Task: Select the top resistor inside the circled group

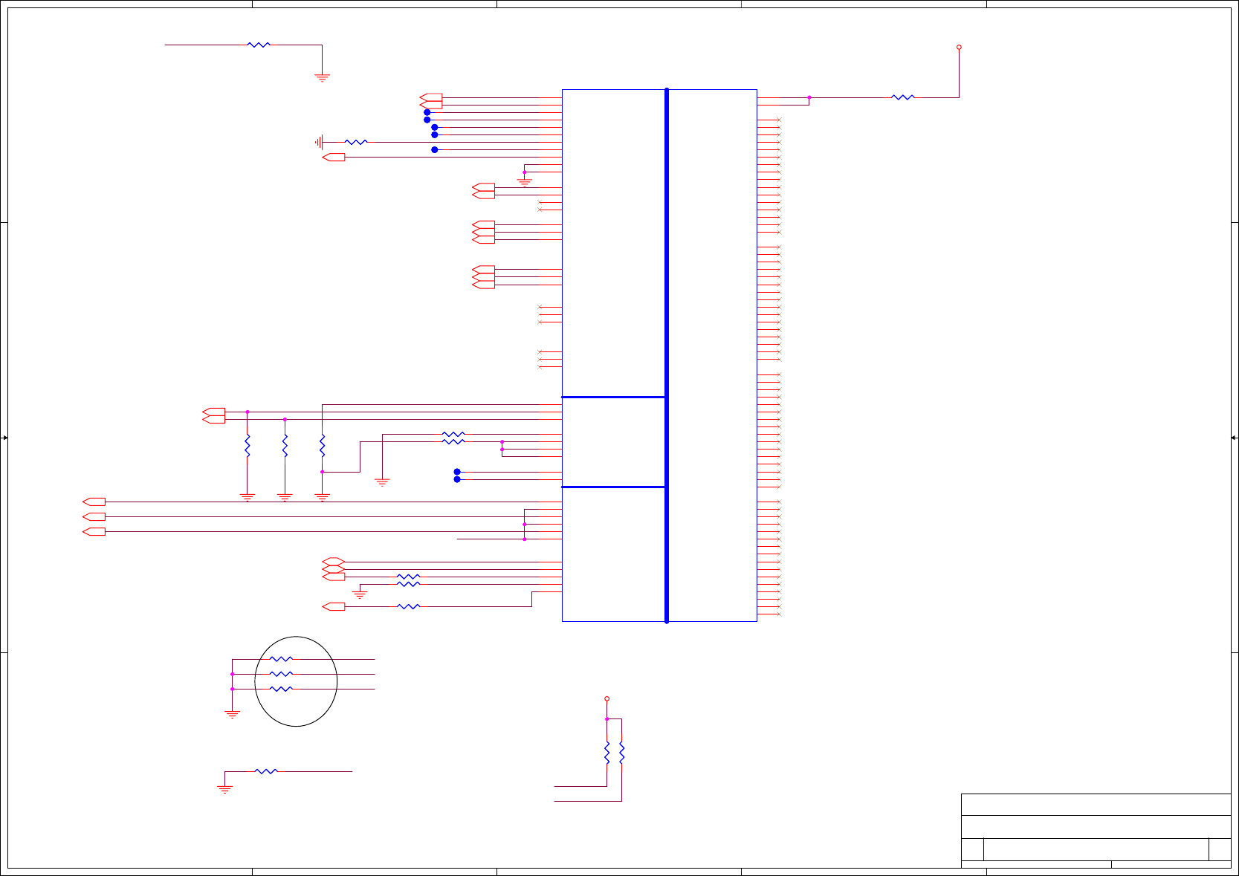Action: click(x=281, y=659)
